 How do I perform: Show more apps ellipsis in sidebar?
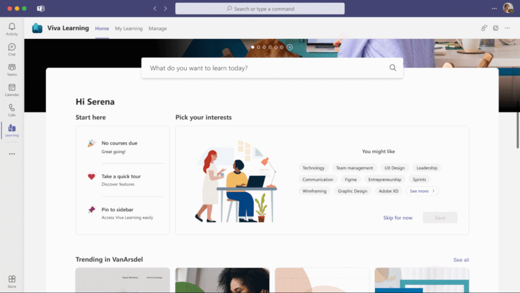[12, 154]
